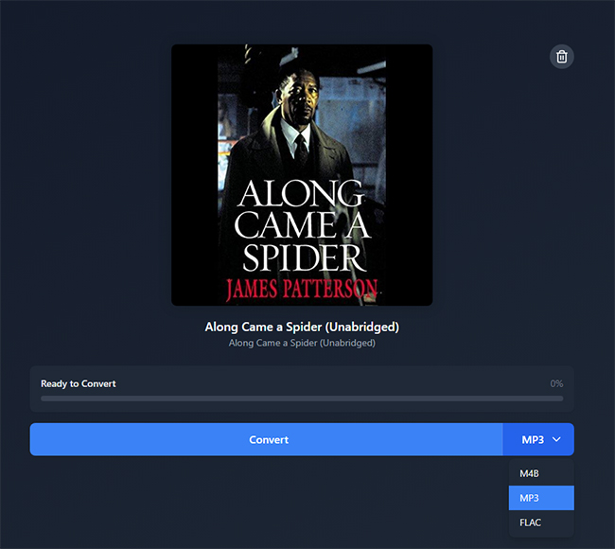Click the dropdown chevron beside MP3
Viewport: 615px width, 549px height.
[x=557, y=440]
